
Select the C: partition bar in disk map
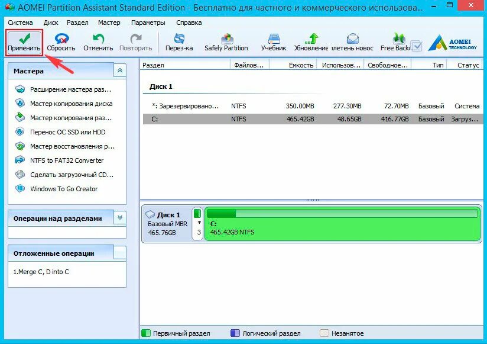(342, 224)
